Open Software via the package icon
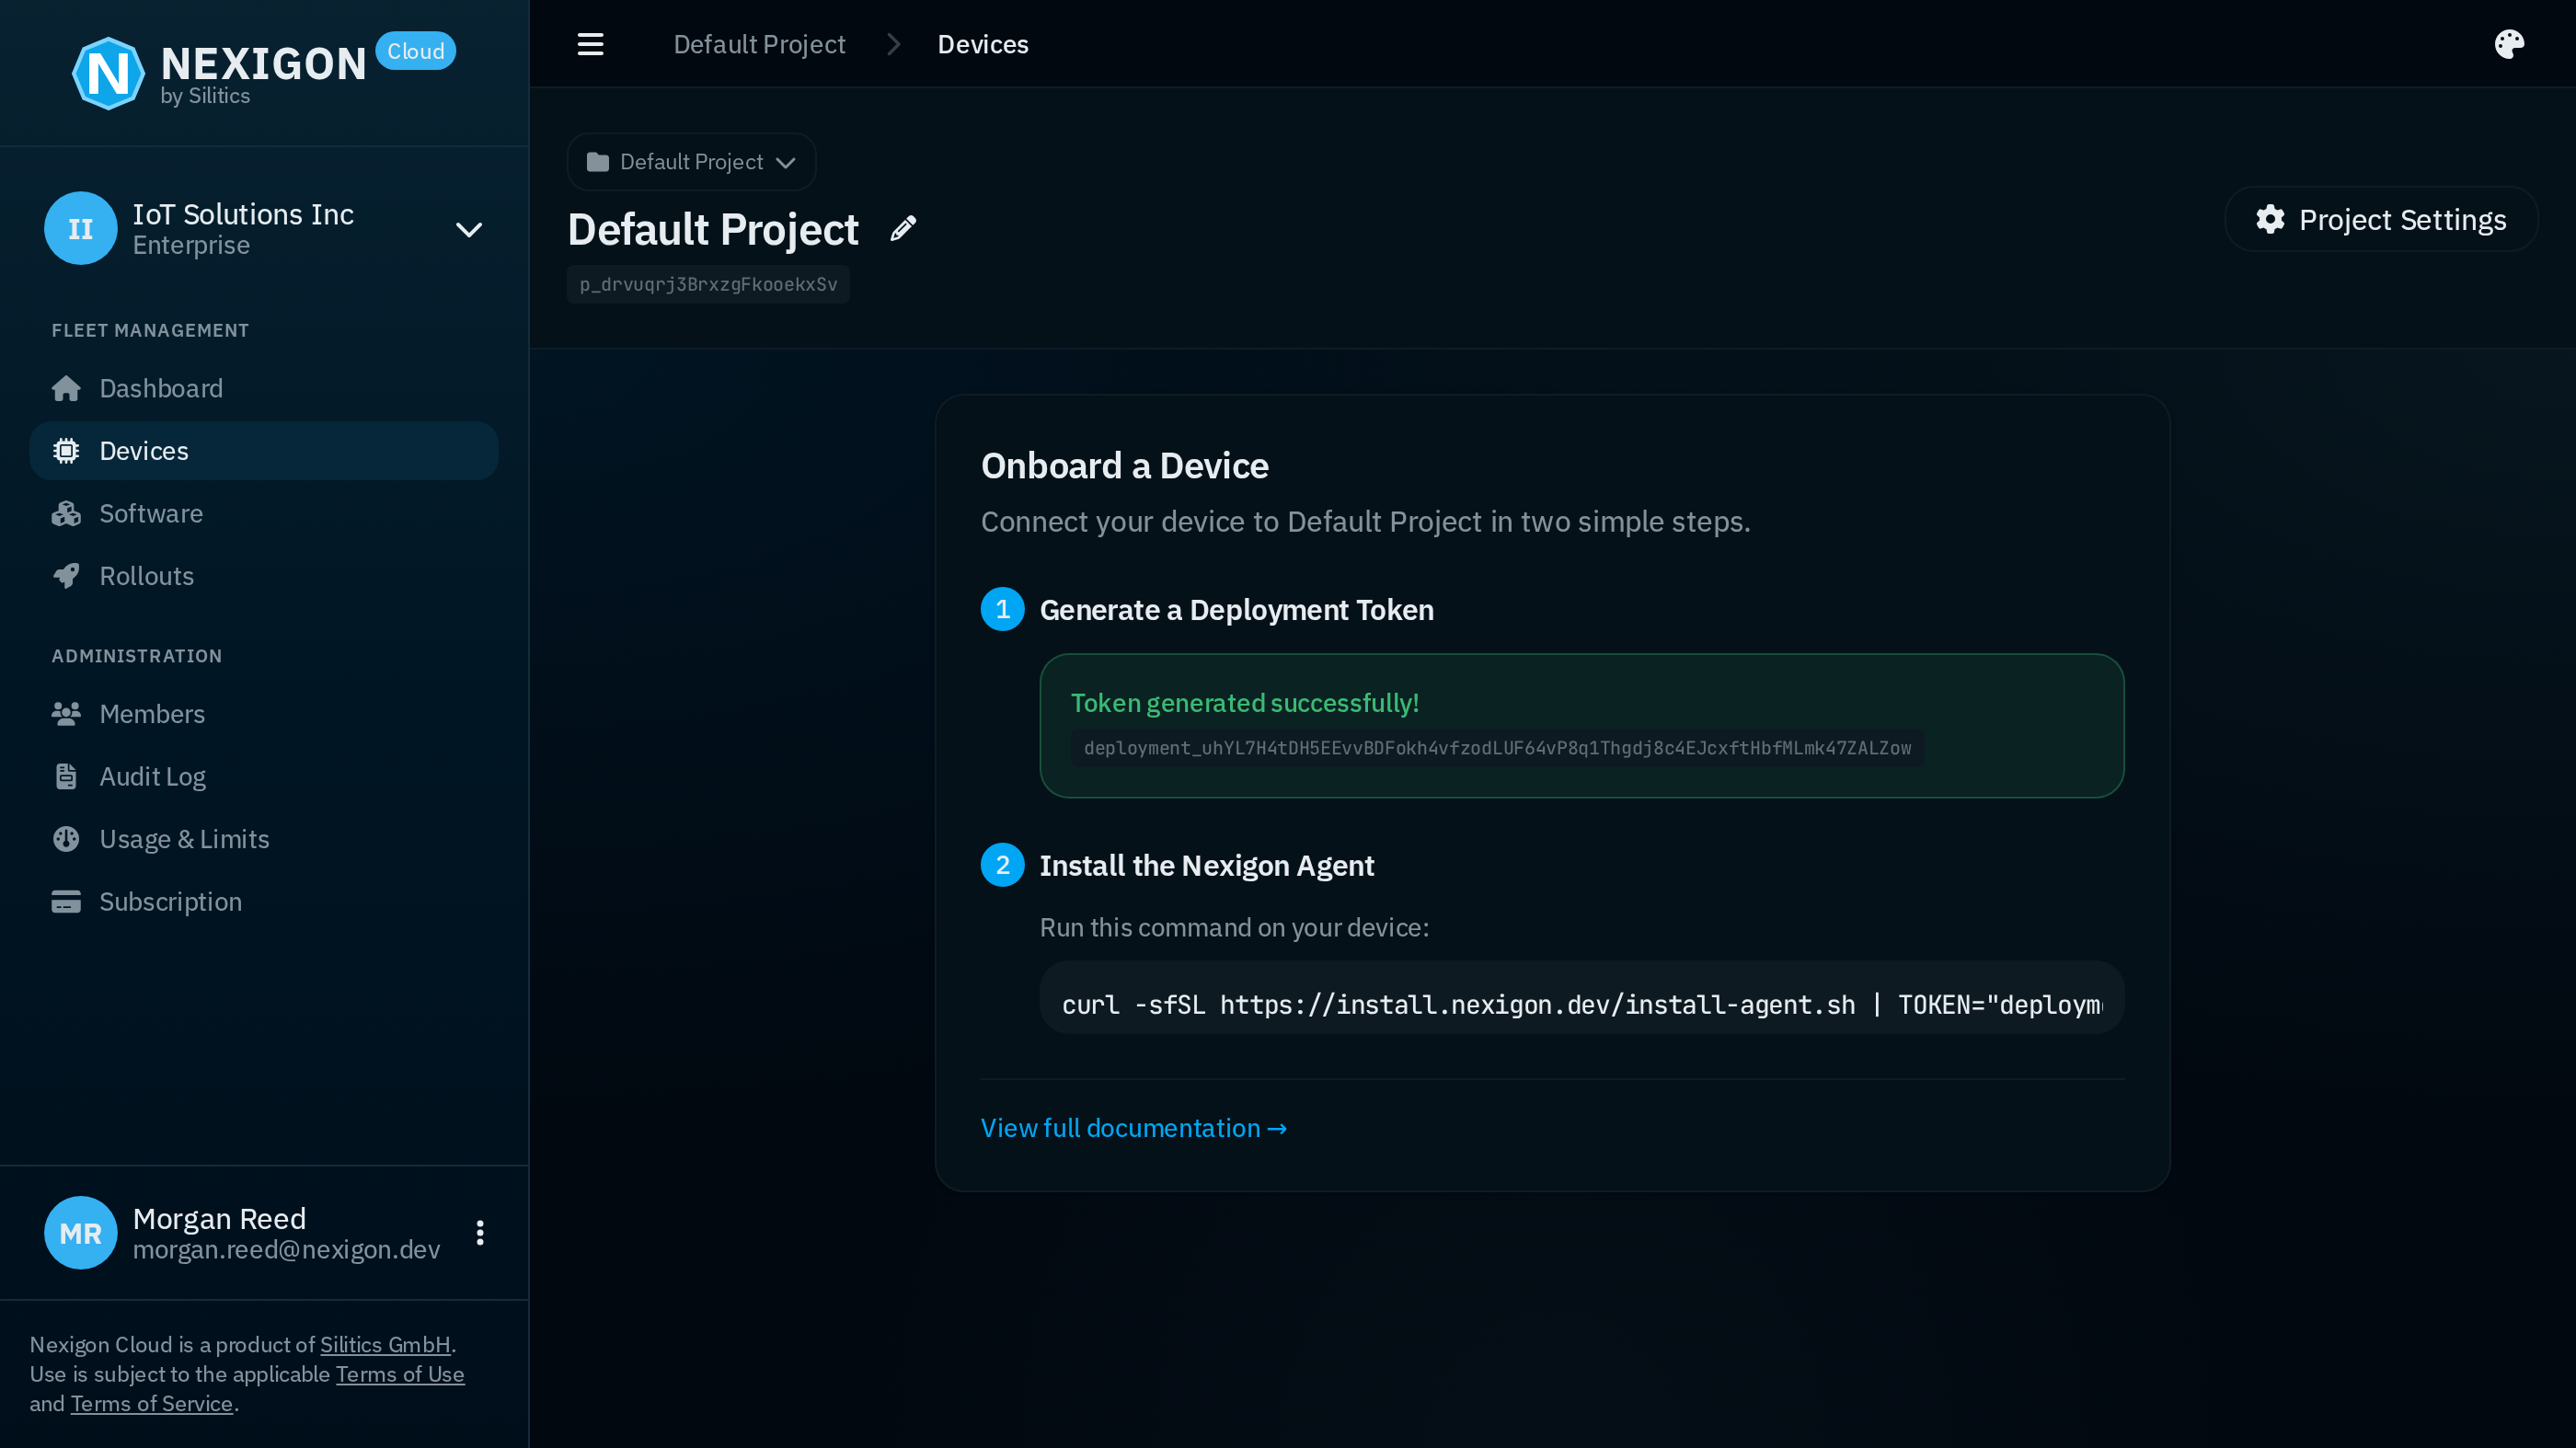2576x1448 pixels. point(66,513)
